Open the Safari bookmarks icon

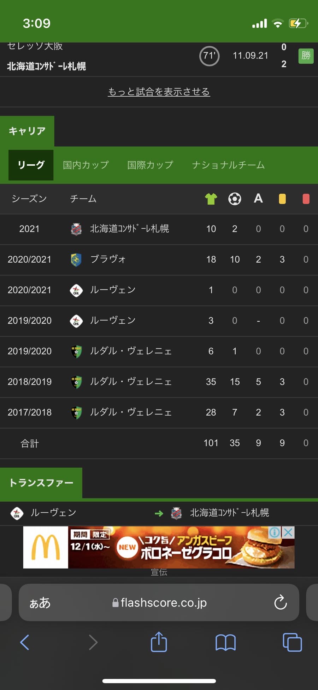tap(225, 642)
